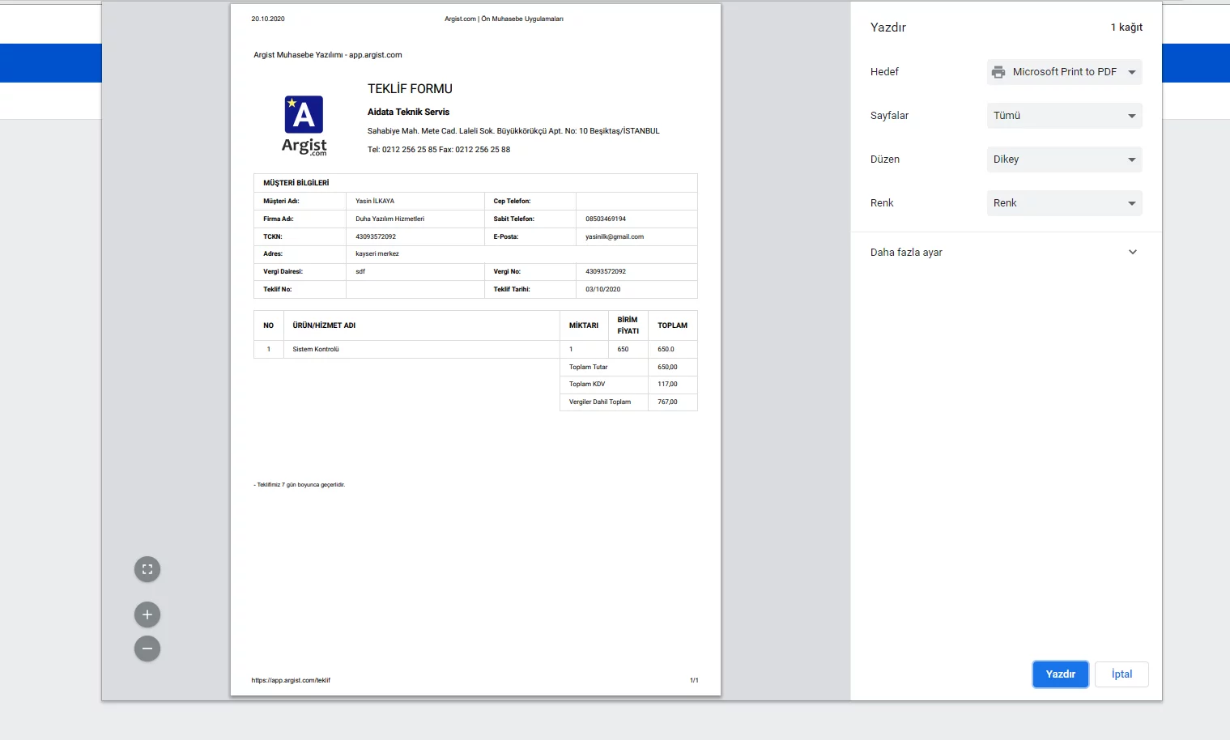The width and height of the screenshot is (1230, 740).
Task: Click the fit-to-page icon in preview
Action: point(147,569)
